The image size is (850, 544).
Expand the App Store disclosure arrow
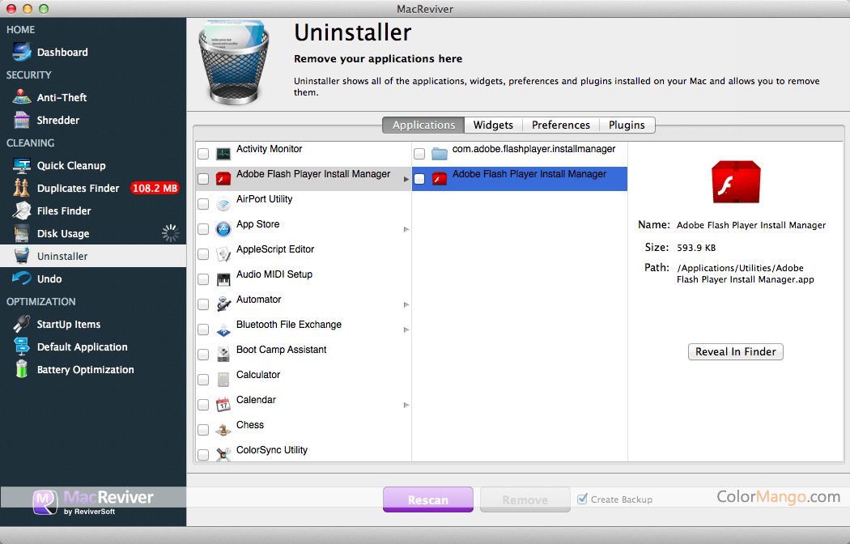tap(406, 230)
